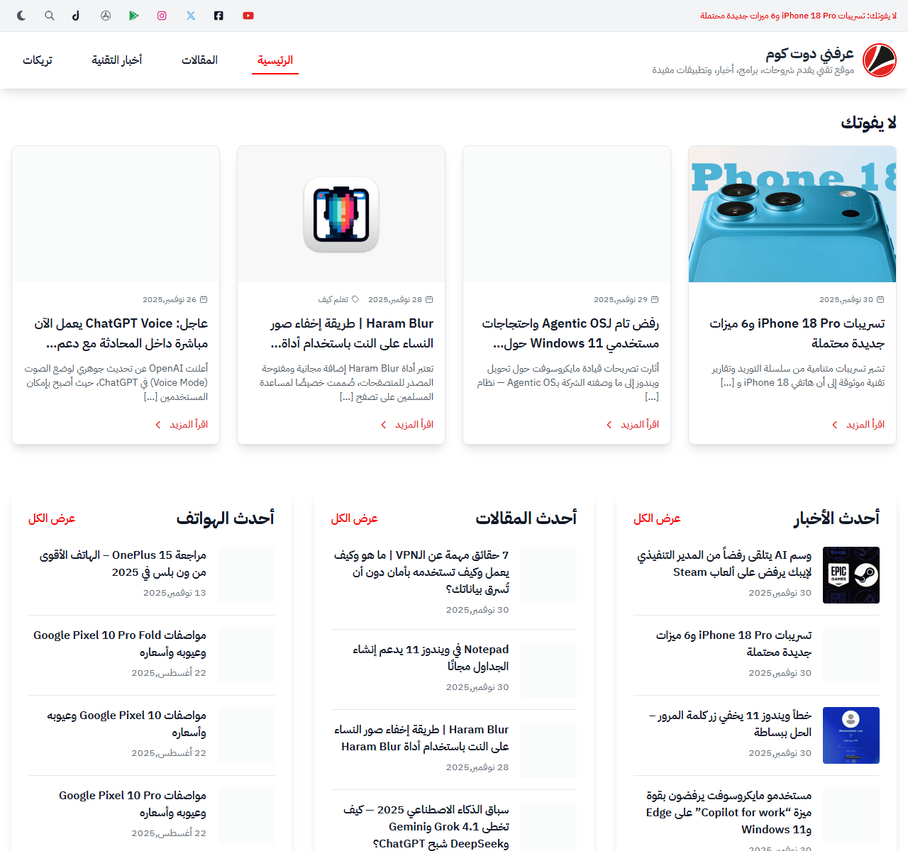Click عرض الكل beside أحدث الأخبار
The height and width of the screenshot is (851, 908).
657,518
